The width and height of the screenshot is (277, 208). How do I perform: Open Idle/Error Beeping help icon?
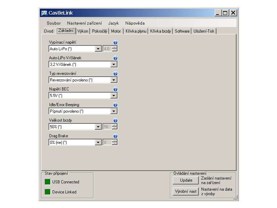(115, 105)
